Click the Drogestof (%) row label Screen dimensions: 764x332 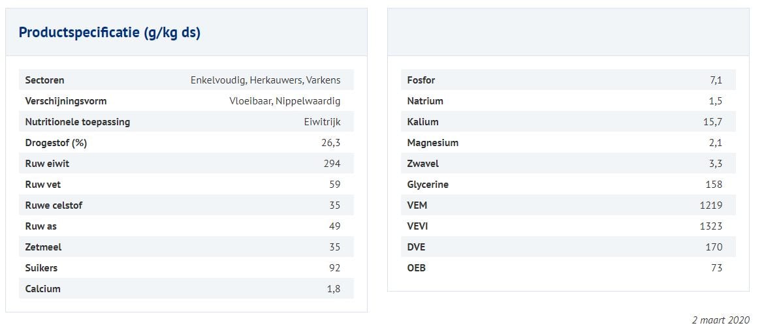click(x=56, y=143)
